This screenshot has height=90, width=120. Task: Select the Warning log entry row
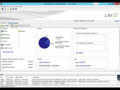pos(59,79)
